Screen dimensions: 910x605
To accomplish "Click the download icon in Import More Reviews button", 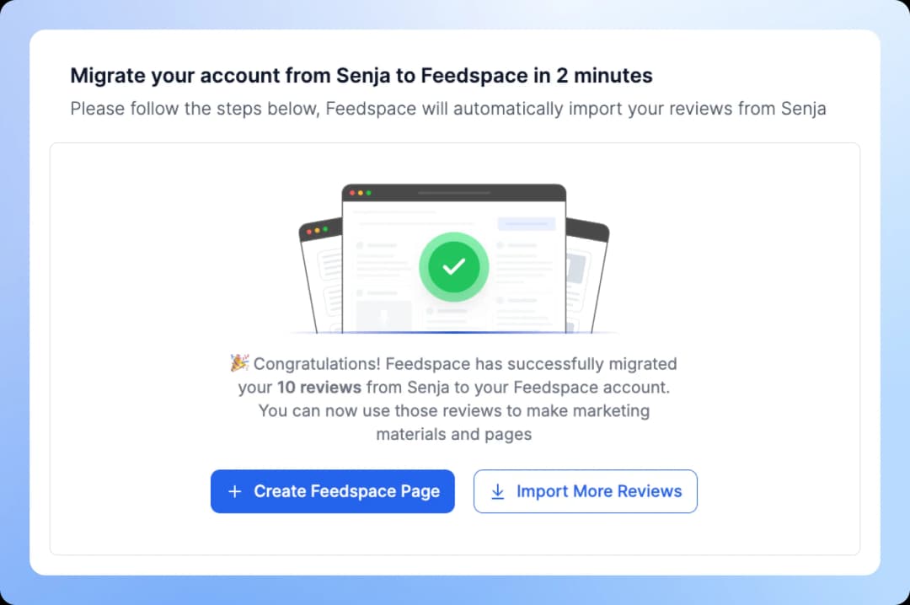I will [x=498, y=491].
